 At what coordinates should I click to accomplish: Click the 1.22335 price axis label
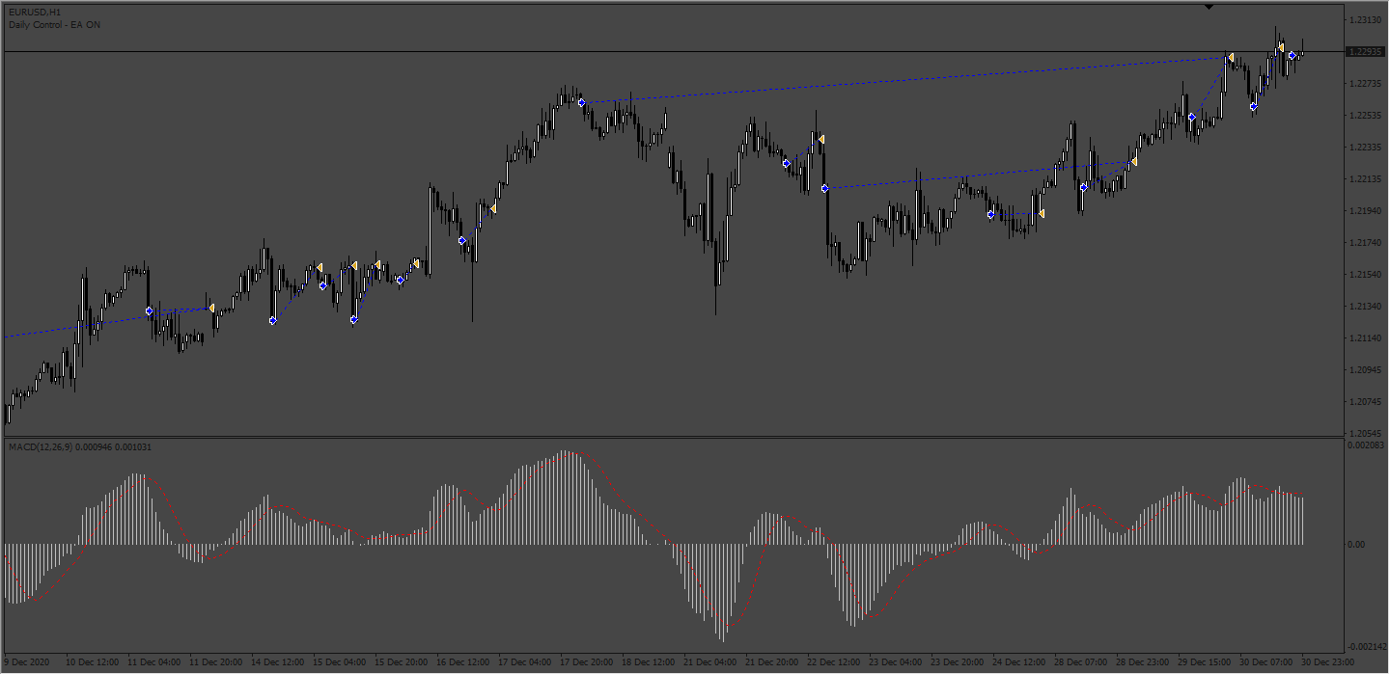tap(1367, 148)
